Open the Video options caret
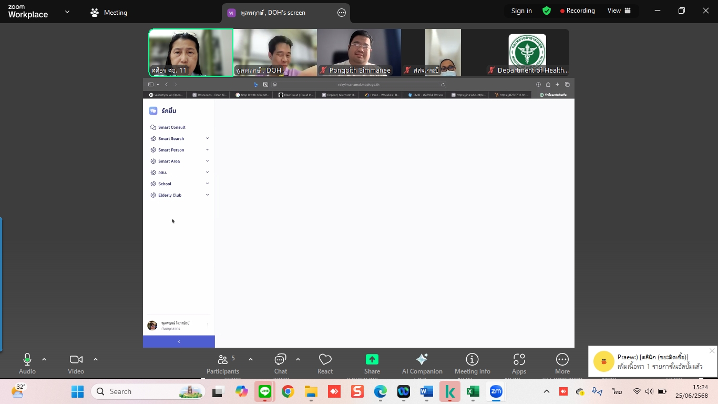The width and height of the screenshot is (718, 404). click(x=95, y=359)
